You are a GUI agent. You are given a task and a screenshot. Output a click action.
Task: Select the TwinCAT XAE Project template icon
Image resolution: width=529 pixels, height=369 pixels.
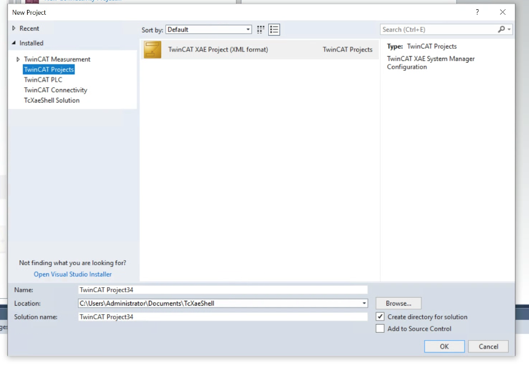tap(153, 50)
